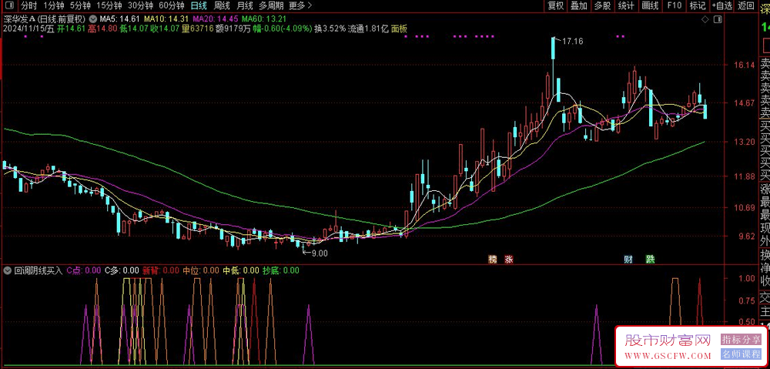The image size is (770, 369).
Task: Add stock with +自选 button
Action: pos(721,6)
